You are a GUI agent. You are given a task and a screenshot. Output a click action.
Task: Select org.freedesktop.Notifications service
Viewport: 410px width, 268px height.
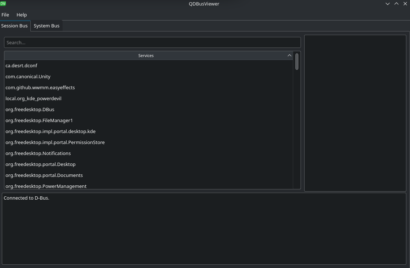pos(38,154)
